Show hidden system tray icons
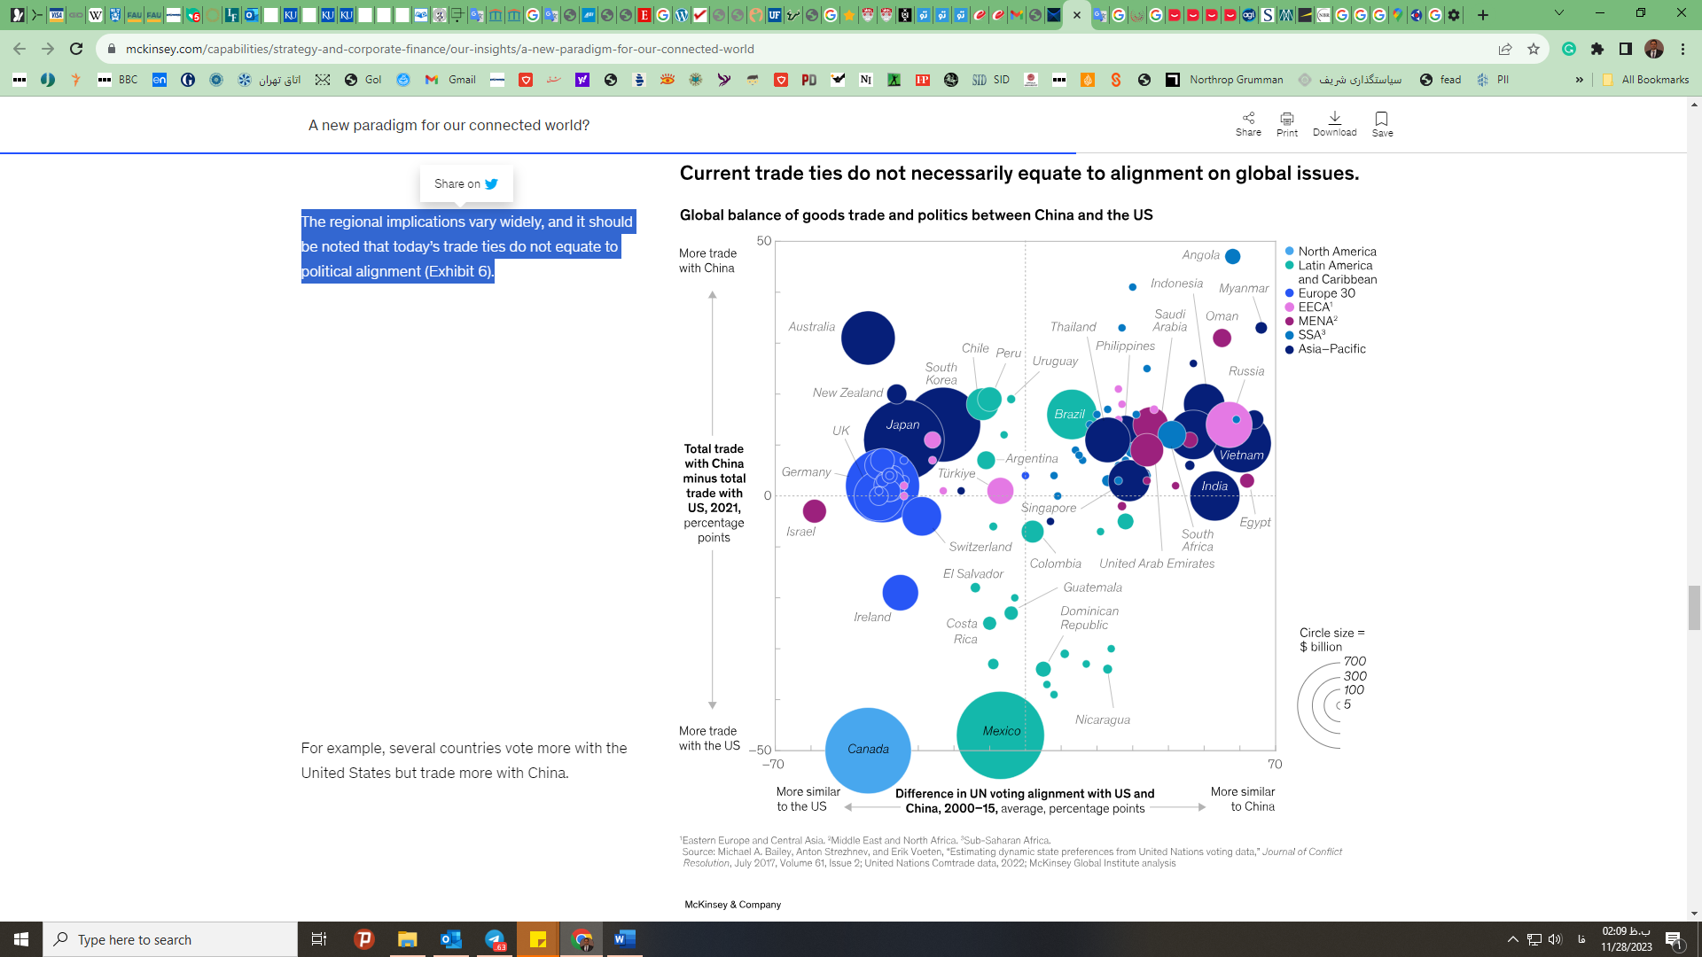 tap(1513, 939)
